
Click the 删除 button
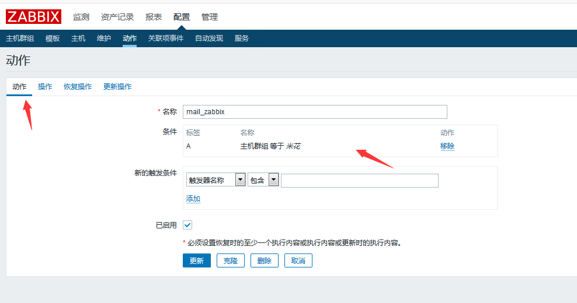265,260
